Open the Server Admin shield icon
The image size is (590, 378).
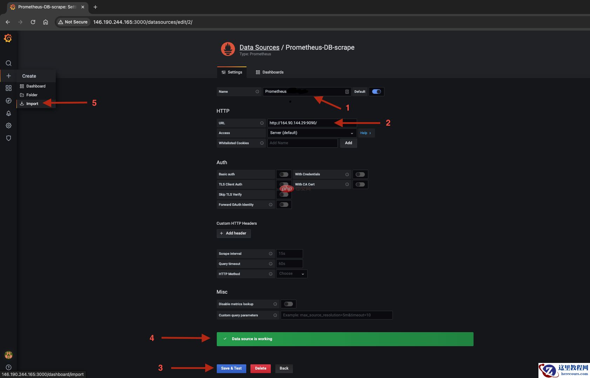coord(9,138)
